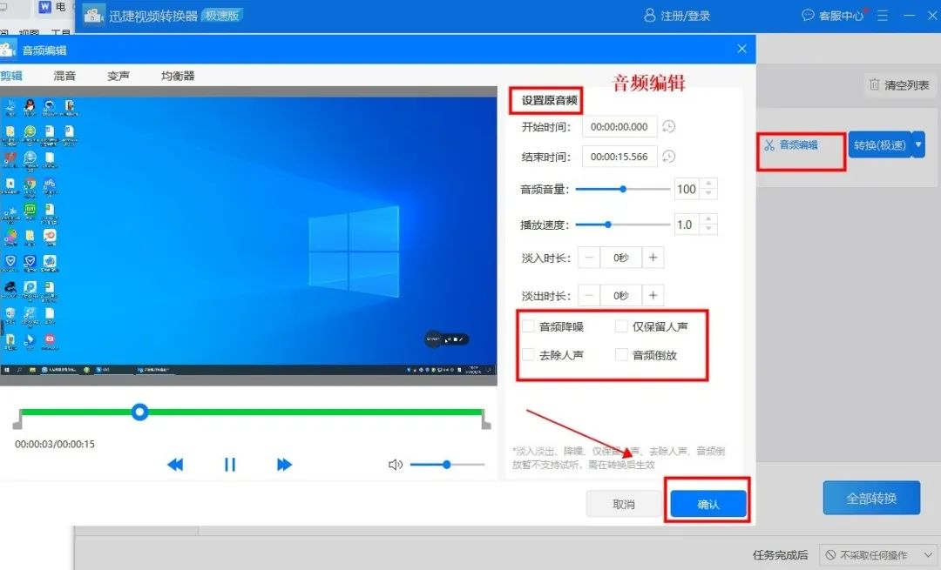This screenshot has width=941, height=570.
Task: Click the 淡出时长 value field showing 0秒
Action: [x=621, y=295]
